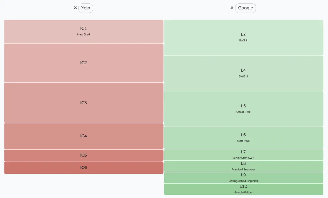This screenshot has height=198, width=328.
Task: Select Google L3 SWE II level
Action: click(243, 37)
